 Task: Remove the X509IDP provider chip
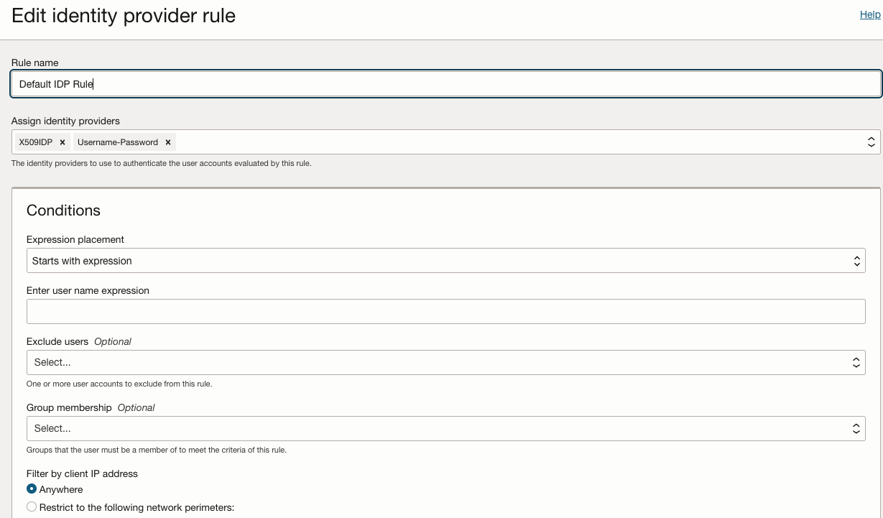62,142
